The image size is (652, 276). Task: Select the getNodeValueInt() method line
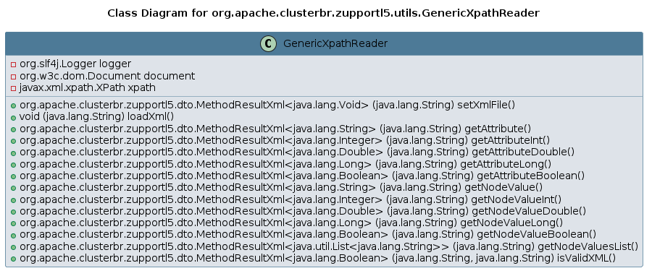click(291, 199)
